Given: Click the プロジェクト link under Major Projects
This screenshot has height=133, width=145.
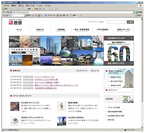Looking at the screenshot, I should pos(112,90).
